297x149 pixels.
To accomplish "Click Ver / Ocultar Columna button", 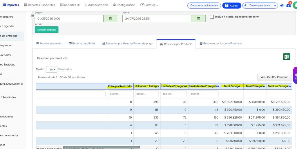I will [274, 77].
